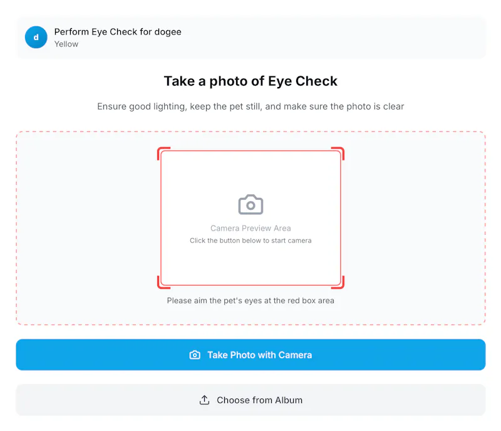Start camera with Take Photo with Camera
The width and height of the screenshot is (501, 431).
pyautogui.click(x=251, y=355)
